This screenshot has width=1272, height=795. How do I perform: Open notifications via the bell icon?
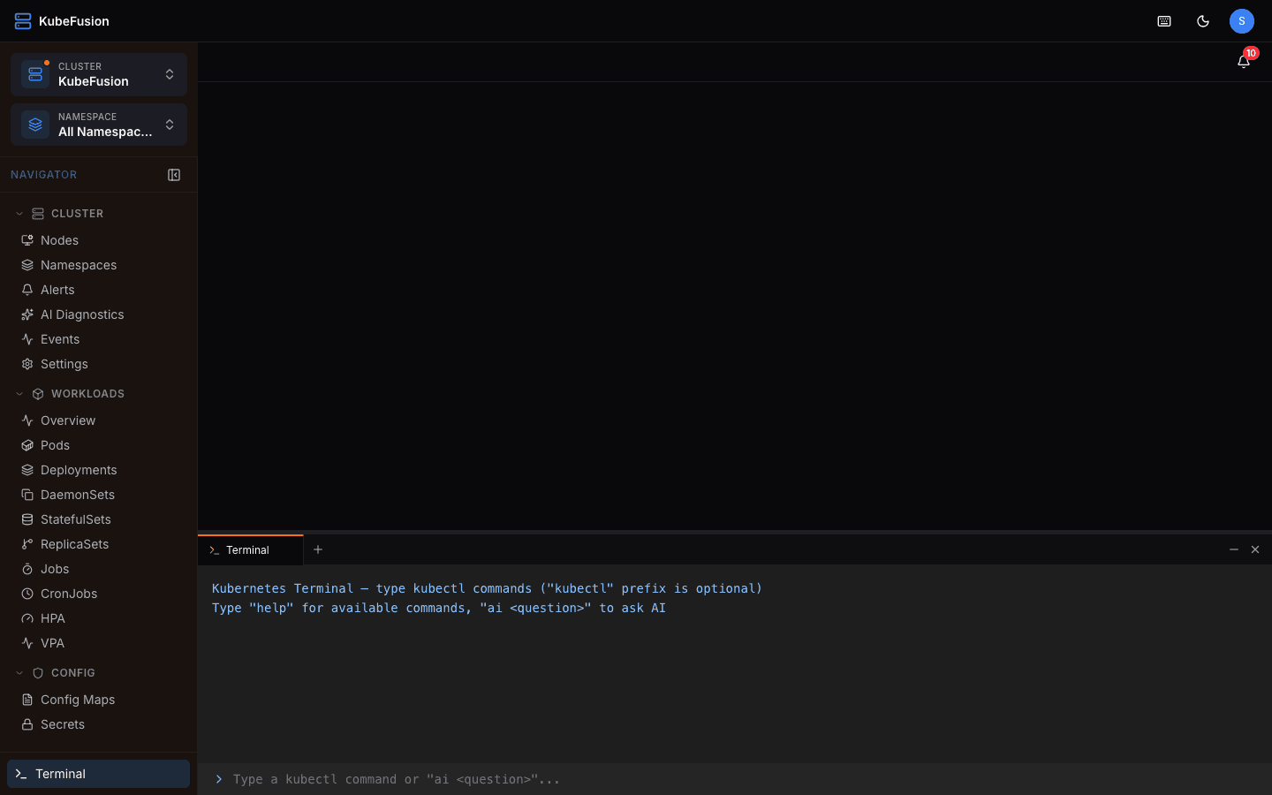point(1244,61)
